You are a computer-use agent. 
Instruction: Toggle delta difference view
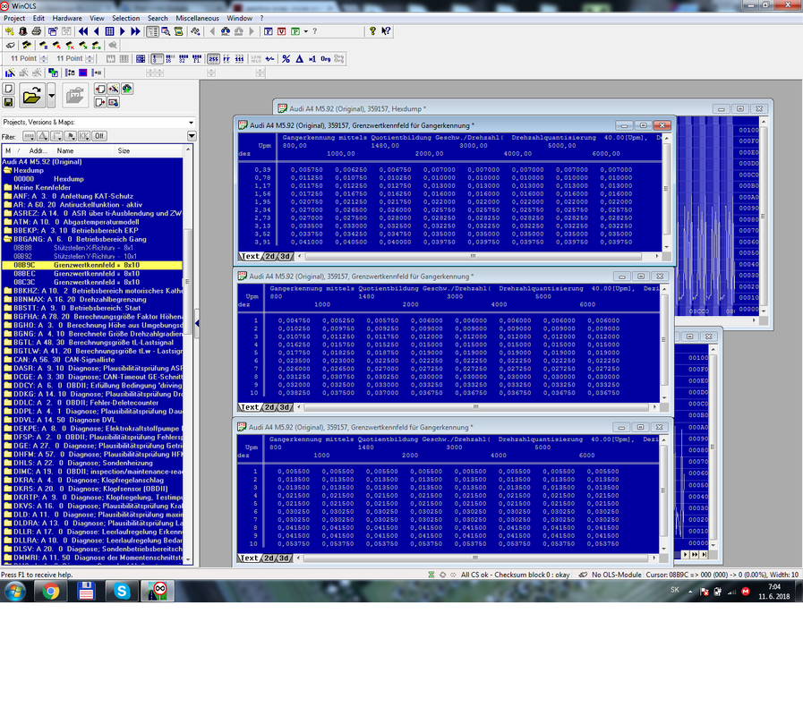300,59
